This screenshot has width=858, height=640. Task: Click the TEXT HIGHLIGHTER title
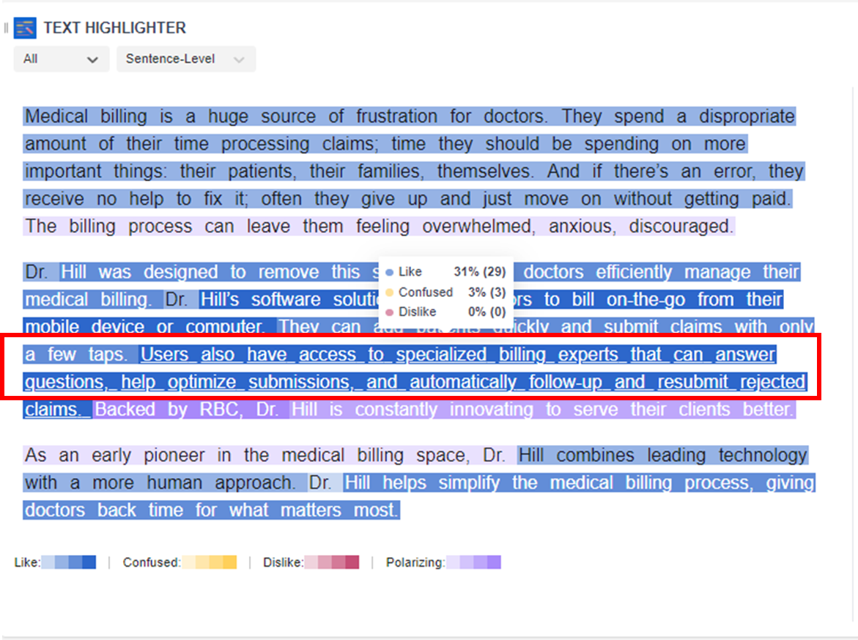pos(115,28)
